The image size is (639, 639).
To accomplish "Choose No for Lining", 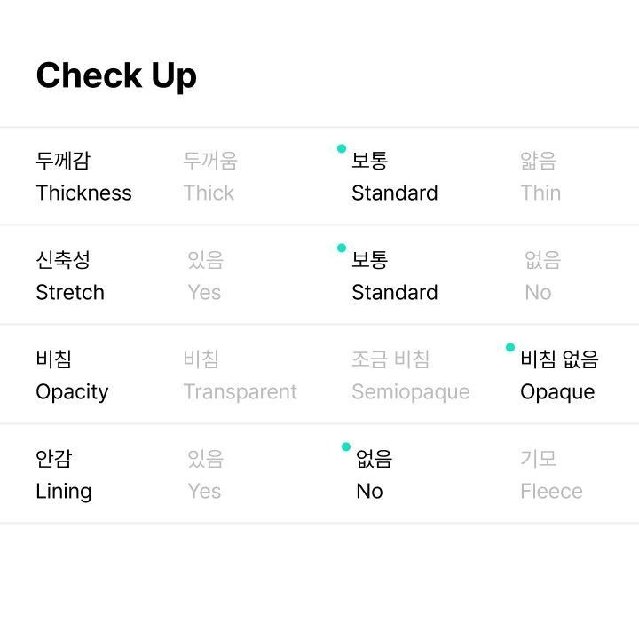I will coord(374,475).
